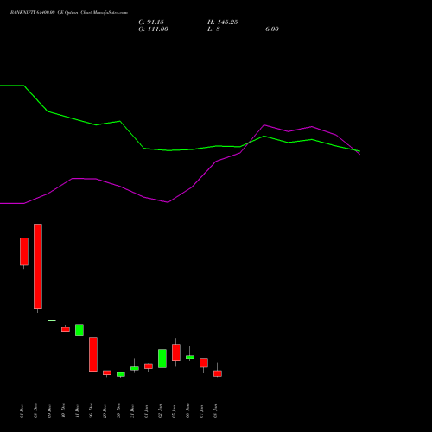The image size is (432, 432).
Task: Click the 30 Dec date label
Action: (x=118, y=411)
